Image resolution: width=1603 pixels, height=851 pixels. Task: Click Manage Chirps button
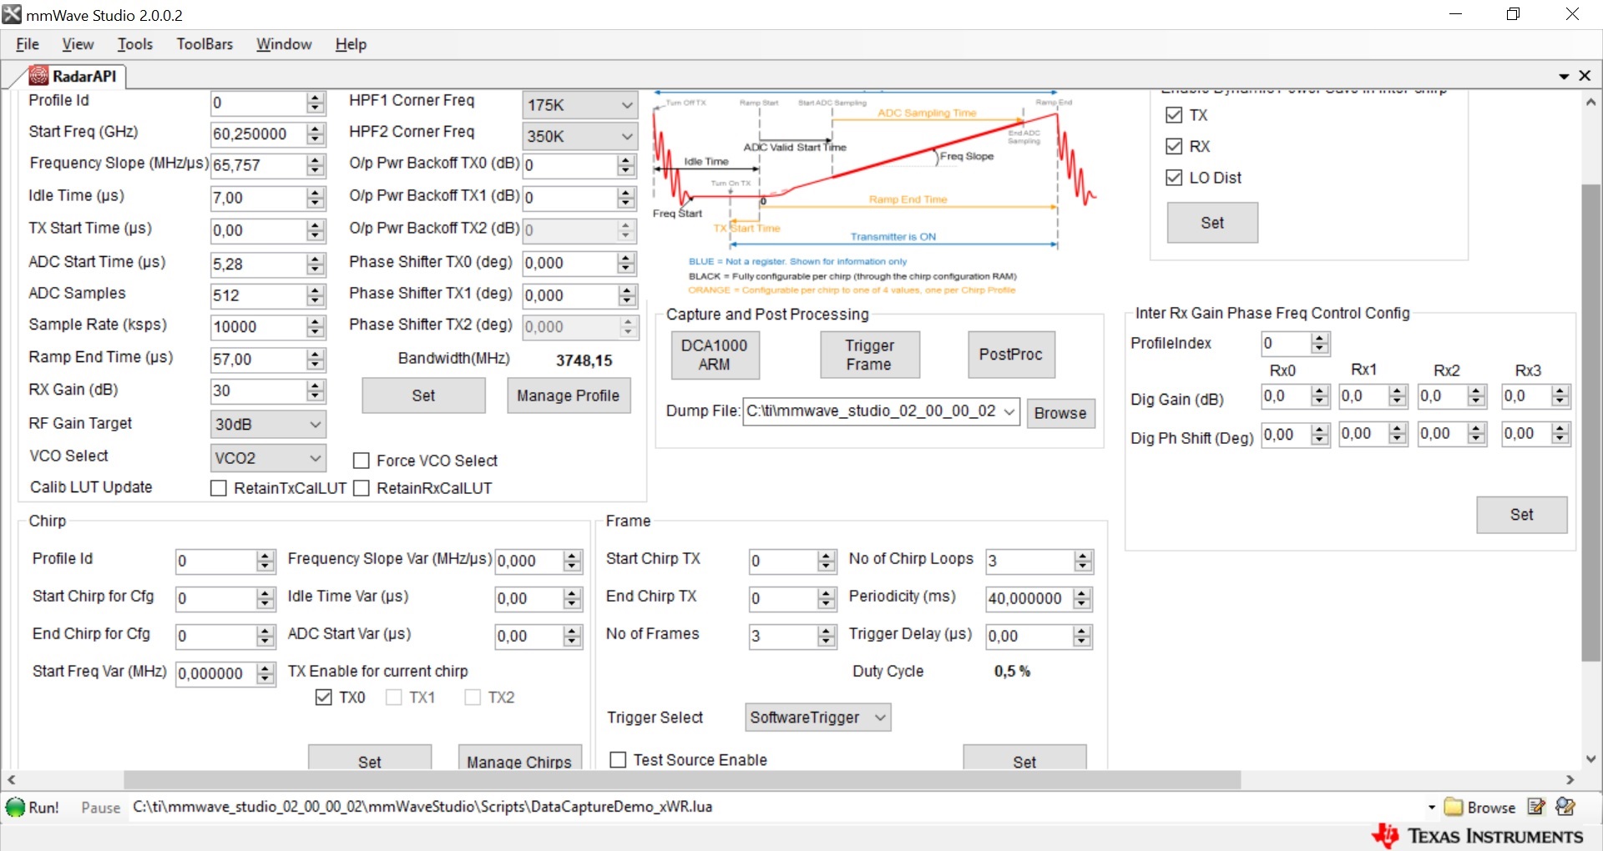(x=519, y=758)
